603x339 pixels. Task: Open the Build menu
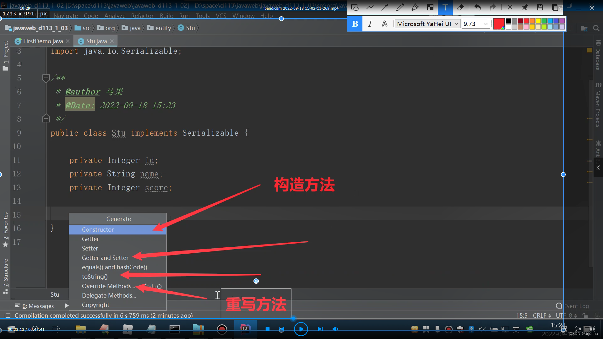point(166,16)
